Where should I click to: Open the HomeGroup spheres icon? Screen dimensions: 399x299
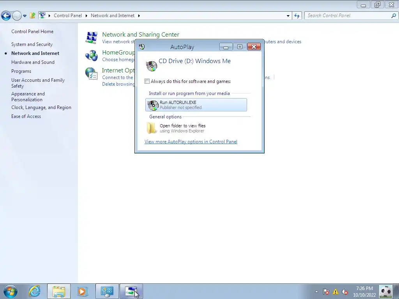click(92, 55)
